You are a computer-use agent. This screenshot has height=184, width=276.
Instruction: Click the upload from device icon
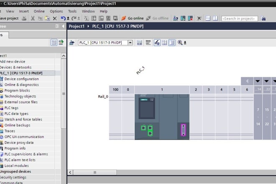click(x=101, y=18)
